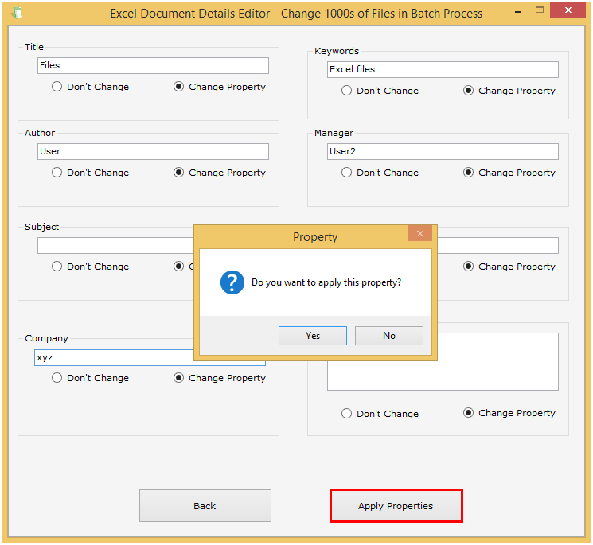The height and width of the screenshot is (545, 593).
Task: Click Yes in the Property dialog
Action: pos(312,336)
